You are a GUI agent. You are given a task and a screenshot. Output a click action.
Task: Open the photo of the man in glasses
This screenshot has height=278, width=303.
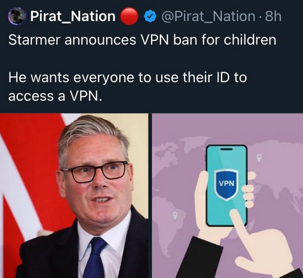74,195
